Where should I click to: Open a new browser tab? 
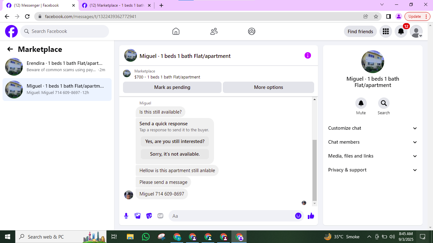[x=161, y=5]
